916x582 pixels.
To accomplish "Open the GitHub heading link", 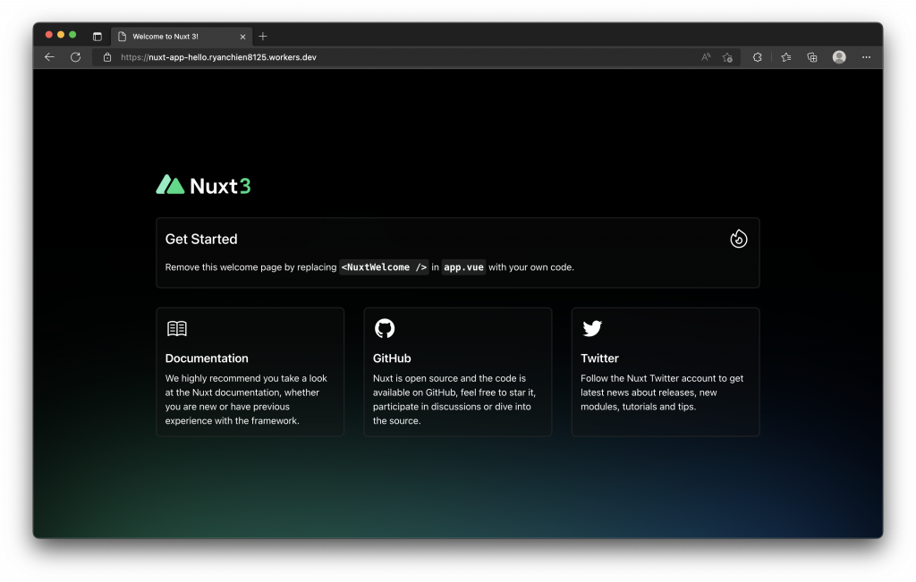I will [392, 358].
